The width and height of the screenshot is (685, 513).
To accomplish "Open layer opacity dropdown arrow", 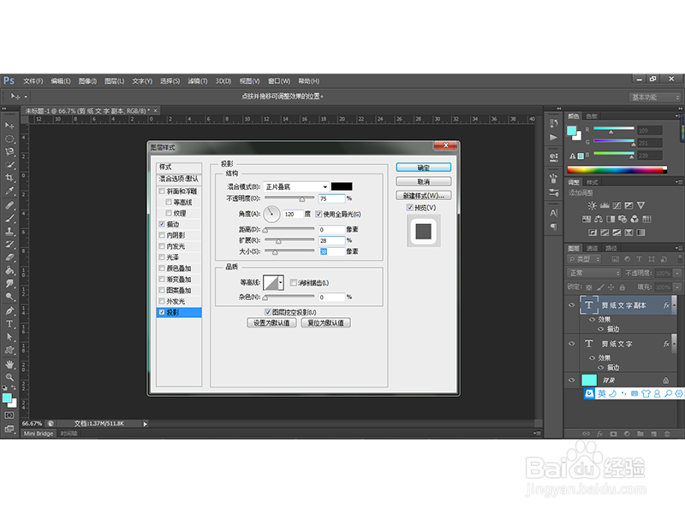I will [x=677, y=273].
